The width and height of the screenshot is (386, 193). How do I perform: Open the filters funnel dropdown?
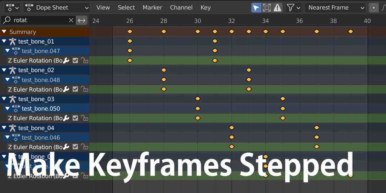294,8
